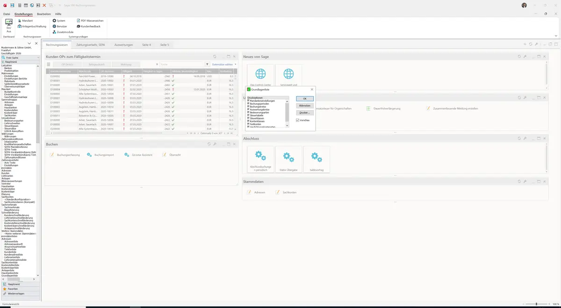Uncheck Auswertungskreise in Druckoptionen list
This screenshot has height=308, width=561.
[x=248, y=109]
